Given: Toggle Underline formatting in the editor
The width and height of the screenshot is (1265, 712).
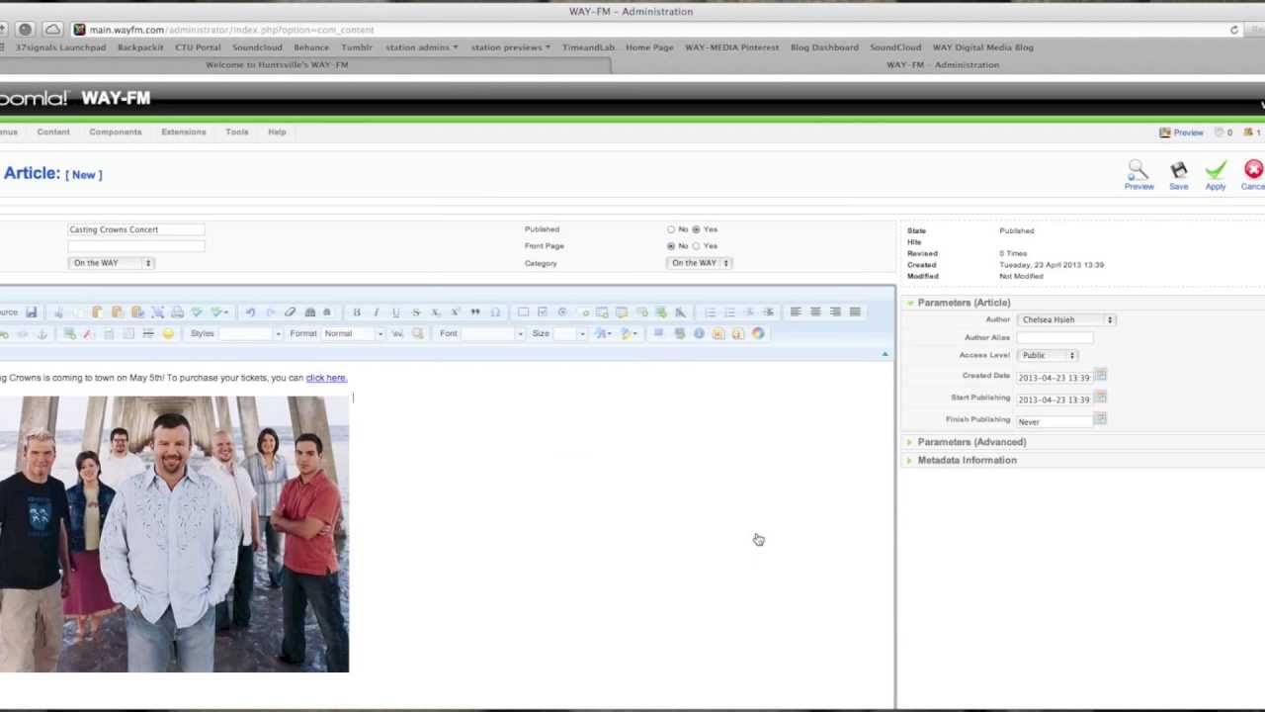Looking at the screenshot, I should 396,311.
